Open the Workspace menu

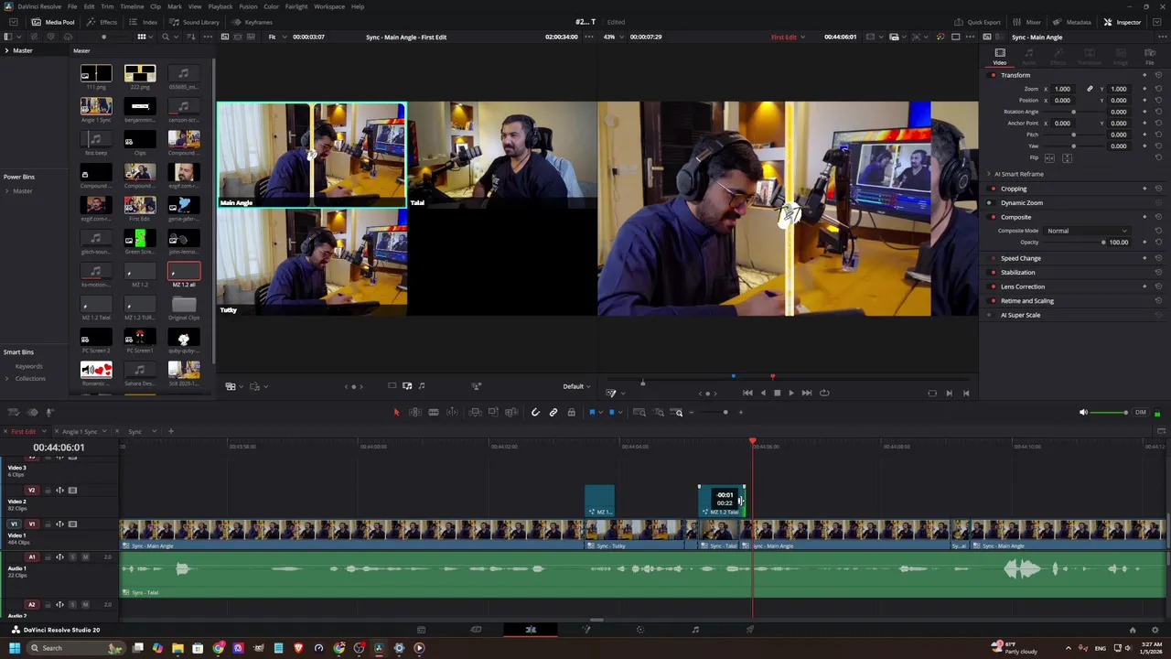tap(329, 6)
